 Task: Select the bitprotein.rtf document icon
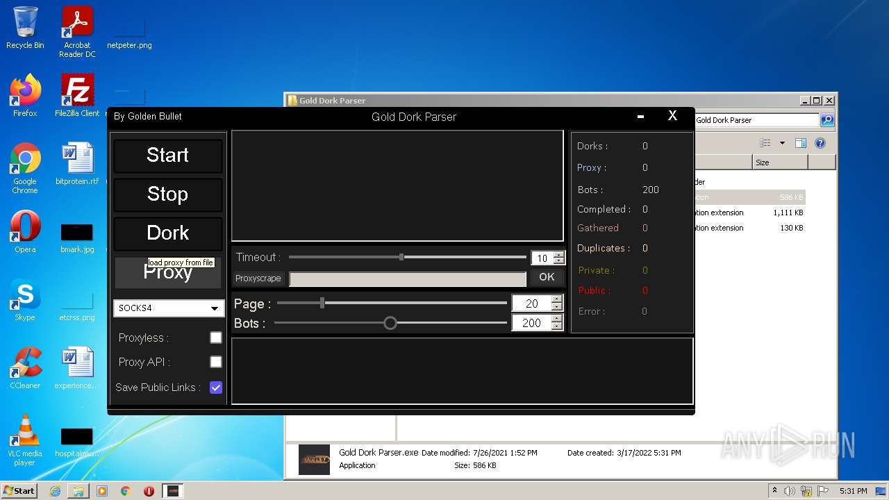77,164
